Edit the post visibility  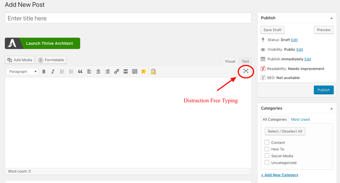300,50
